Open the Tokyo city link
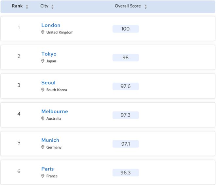Viewport: 216px width, 185px height. [x=49, y=54]
